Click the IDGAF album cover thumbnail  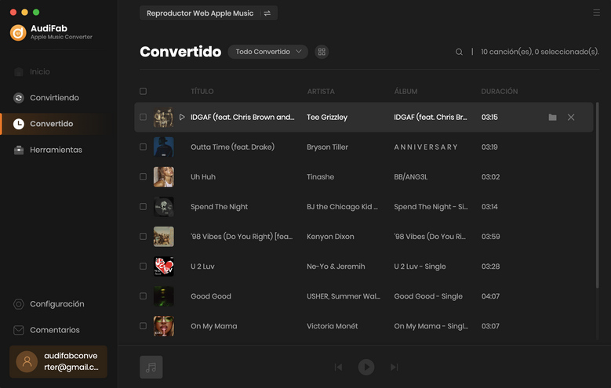pos(164,118)
